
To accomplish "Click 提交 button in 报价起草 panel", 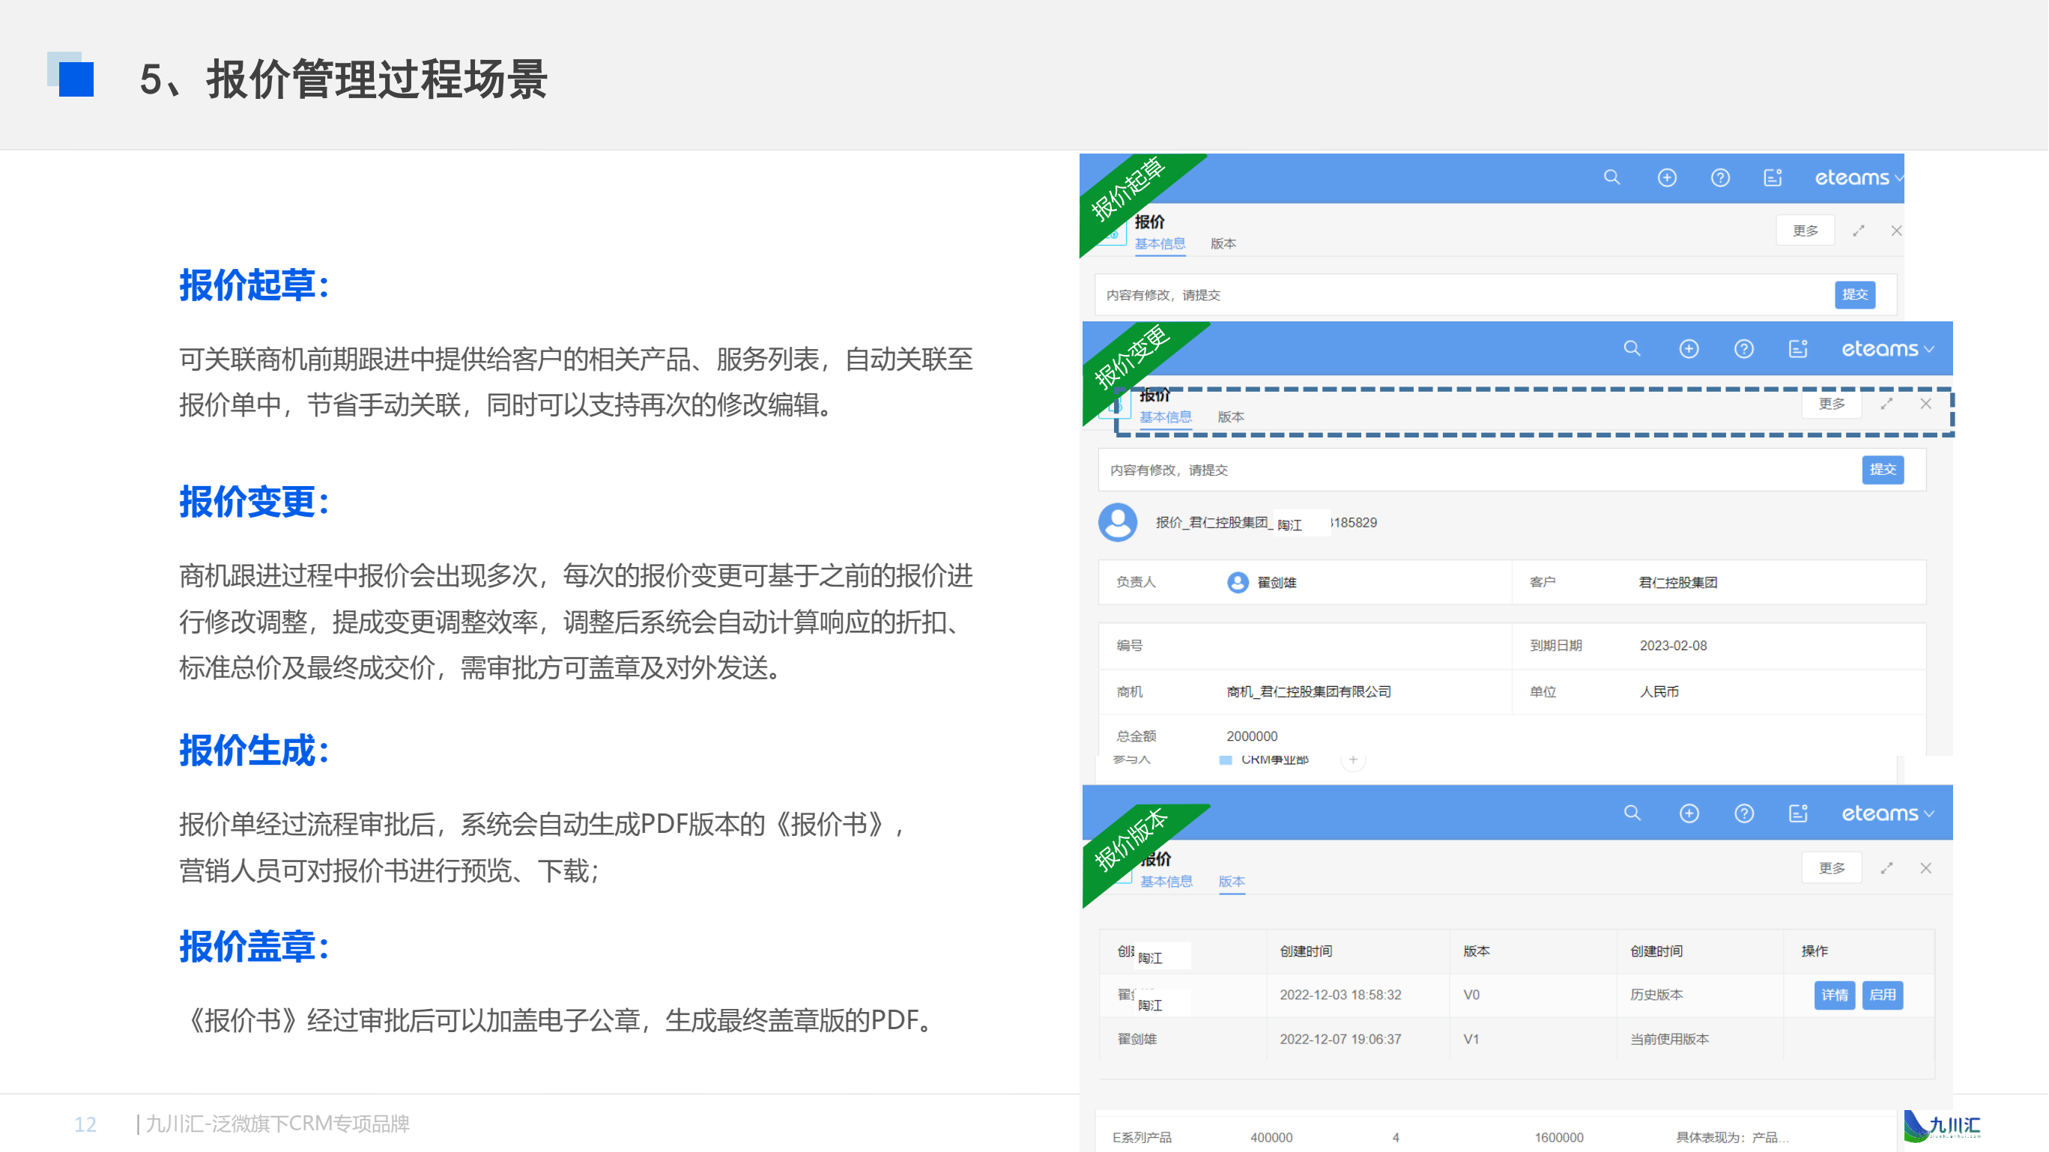I will point(1854,294).
